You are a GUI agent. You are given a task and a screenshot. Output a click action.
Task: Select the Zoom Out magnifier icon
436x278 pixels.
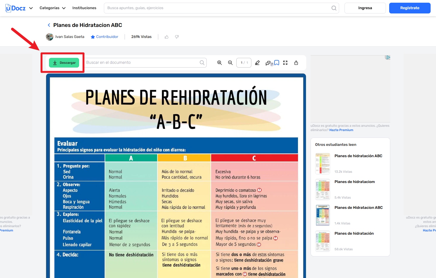[x=230, y=62]
